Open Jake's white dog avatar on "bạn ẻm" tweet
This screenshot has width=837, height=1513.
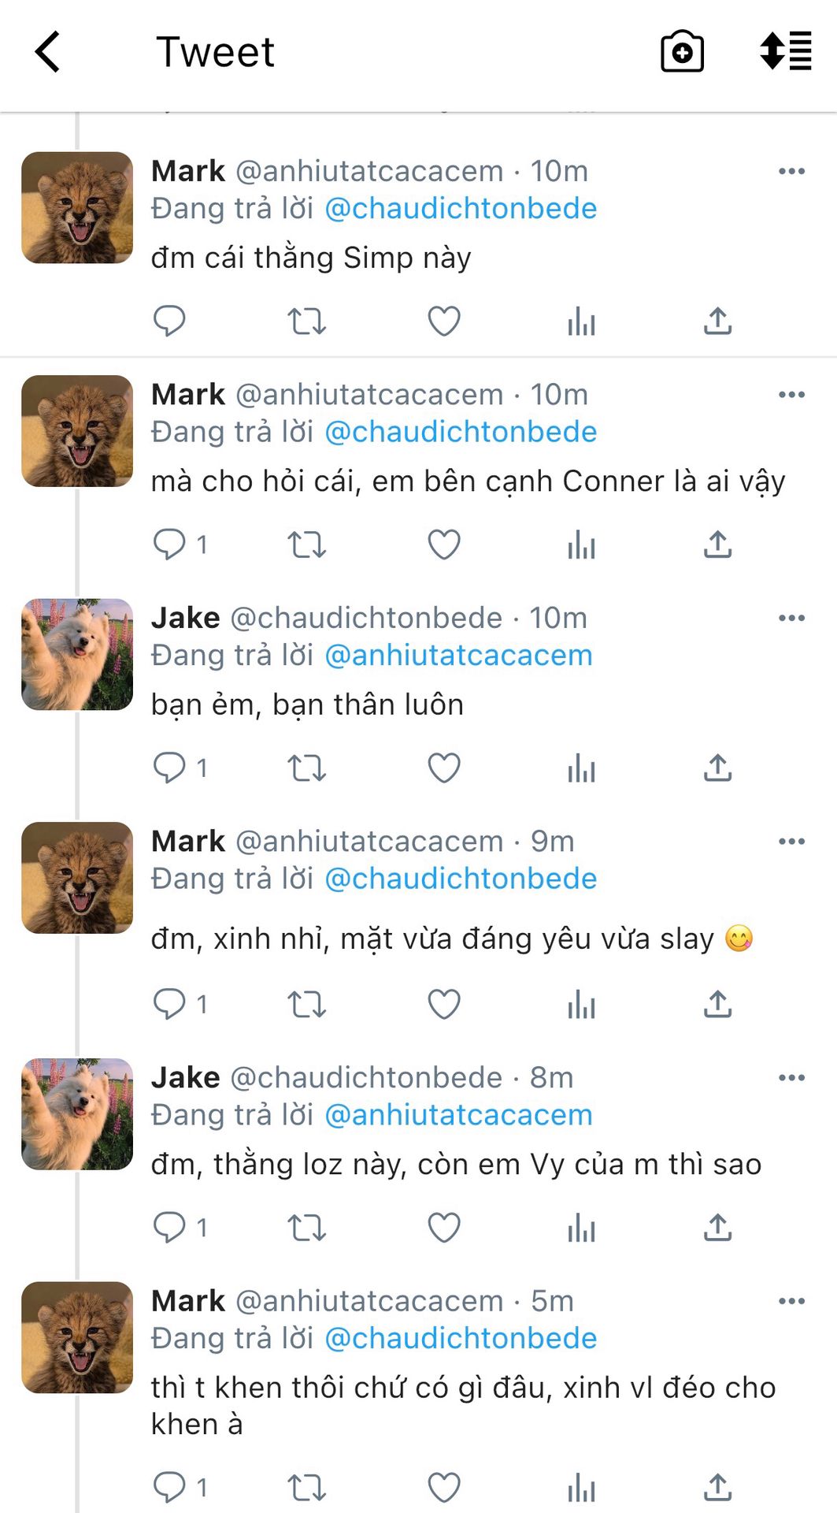tap(77, 654)
